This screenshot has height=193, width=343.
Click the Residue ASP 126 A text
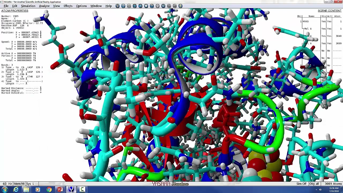click(x=15, y=25)
